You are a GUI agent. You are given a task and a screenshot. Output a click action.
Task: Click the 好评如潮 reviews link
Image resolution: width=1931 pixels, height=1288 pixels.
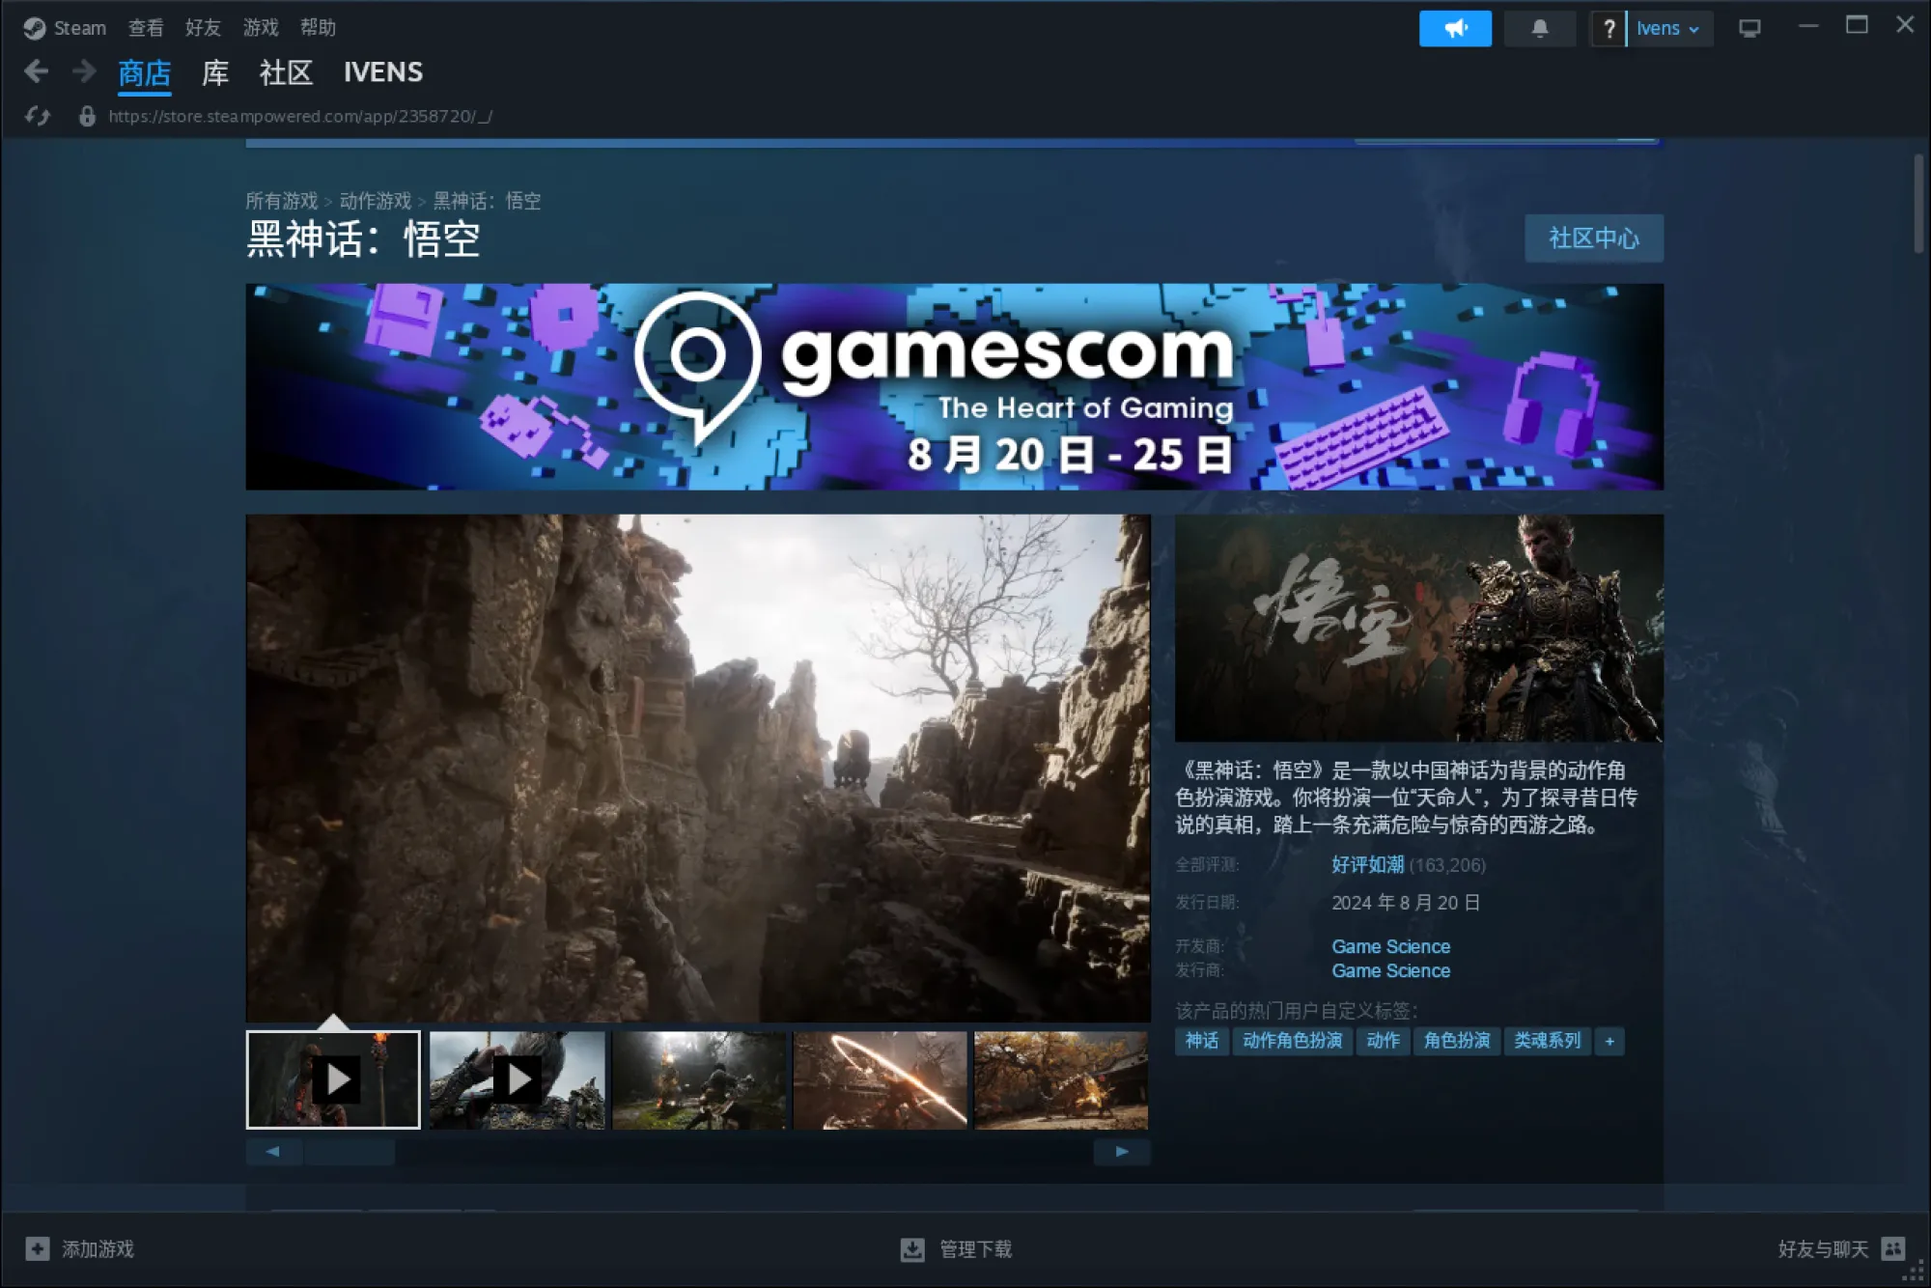click(x=1367, y=865)
